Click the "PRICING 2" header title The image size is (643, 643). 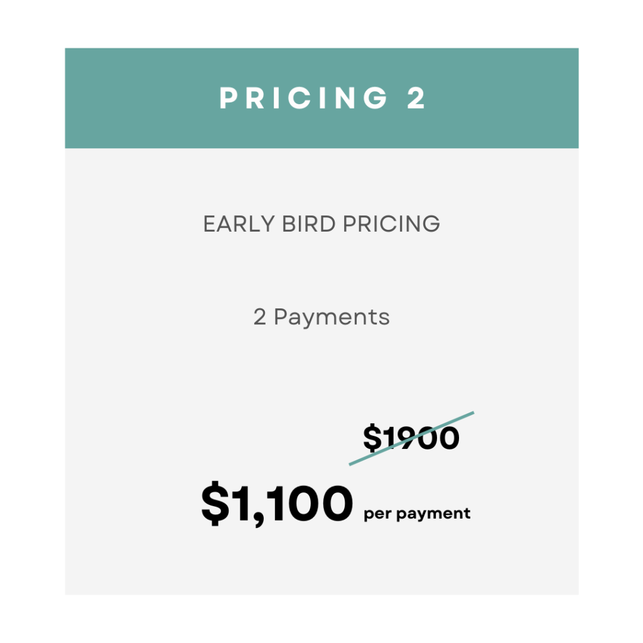tap(322, 98)
